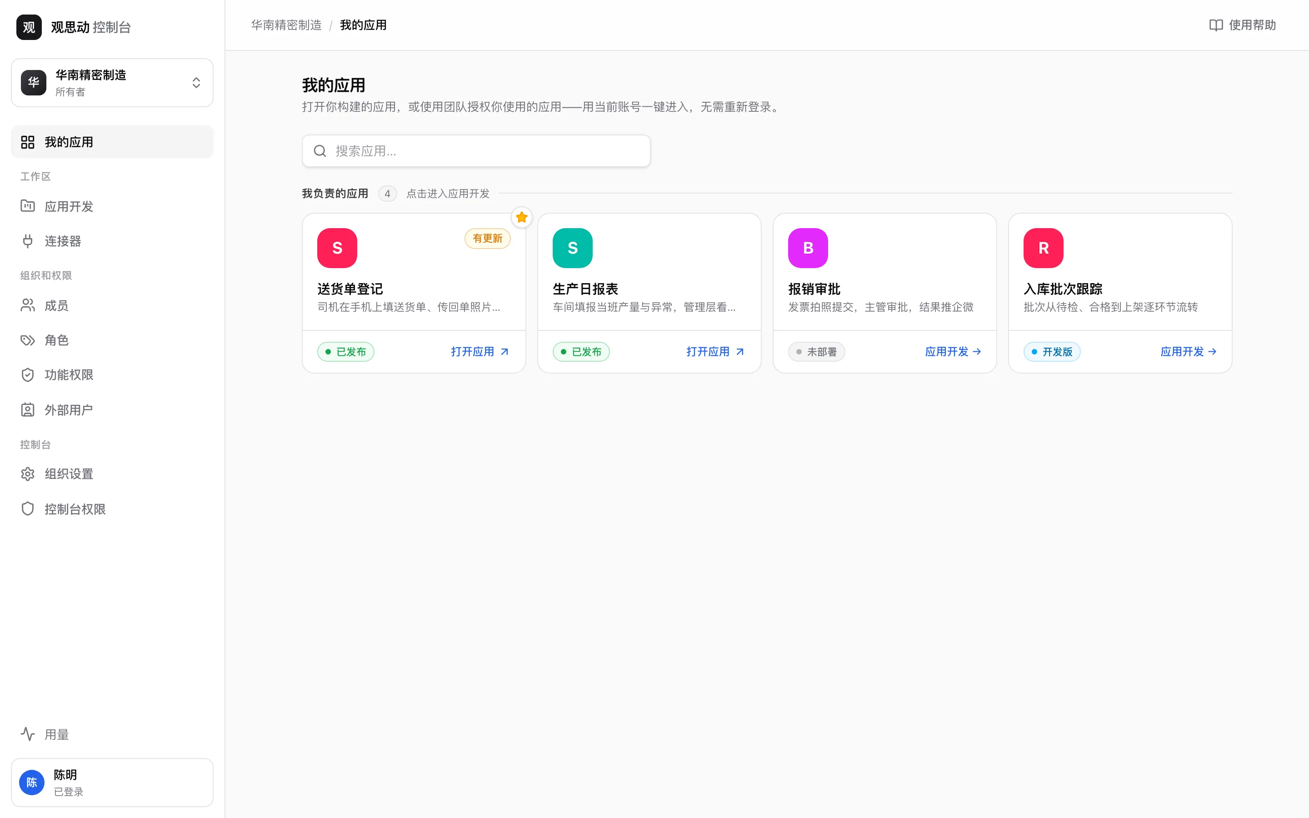
Task: Expand the 华南精密制造 organization switcher
Action: pyautogui.click(x=112, y=83)
